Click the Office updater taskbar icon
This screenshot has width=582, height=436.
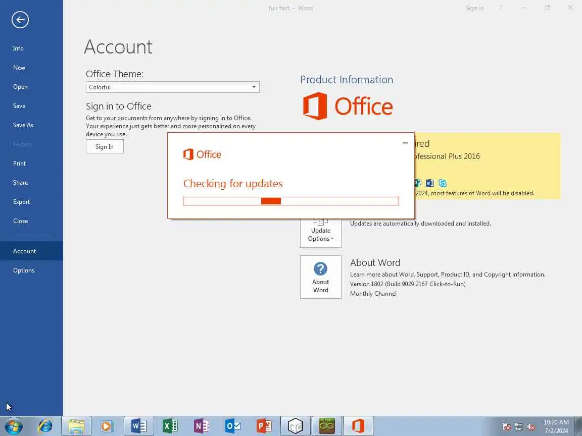click(358, 426)
